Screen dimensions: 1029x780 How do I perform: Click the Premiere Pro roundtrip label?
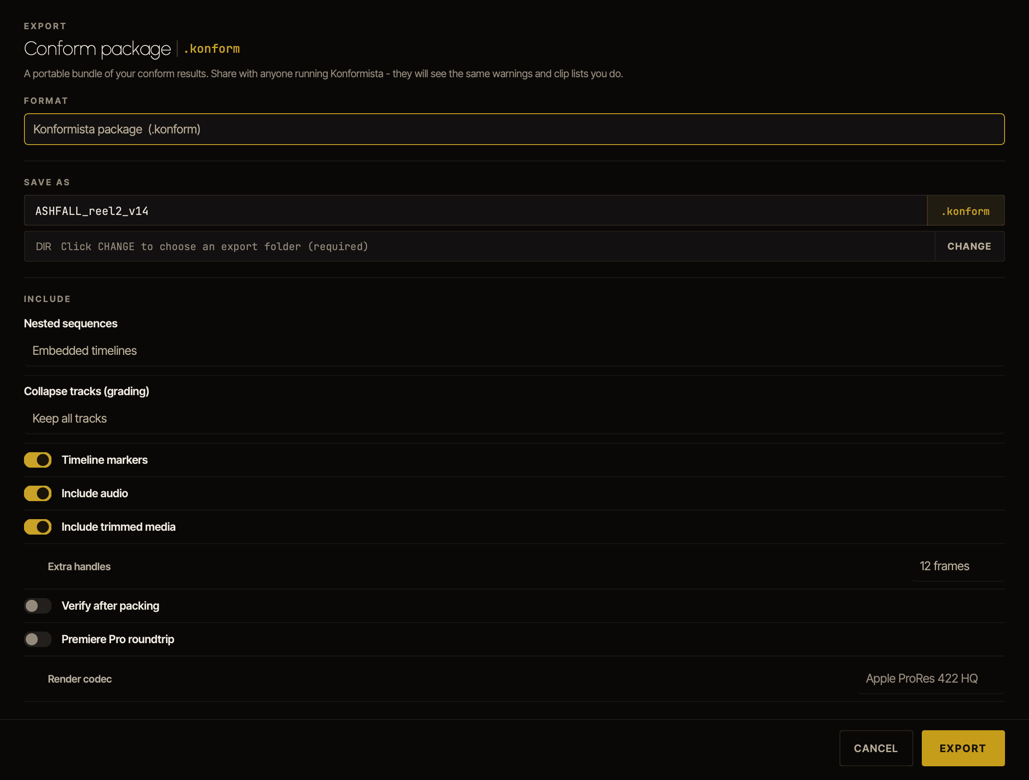pos(118,639)
